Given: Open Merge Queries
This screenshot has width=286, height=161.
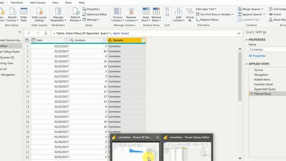Looking at the screenshot, I should [x=250, y=9].
